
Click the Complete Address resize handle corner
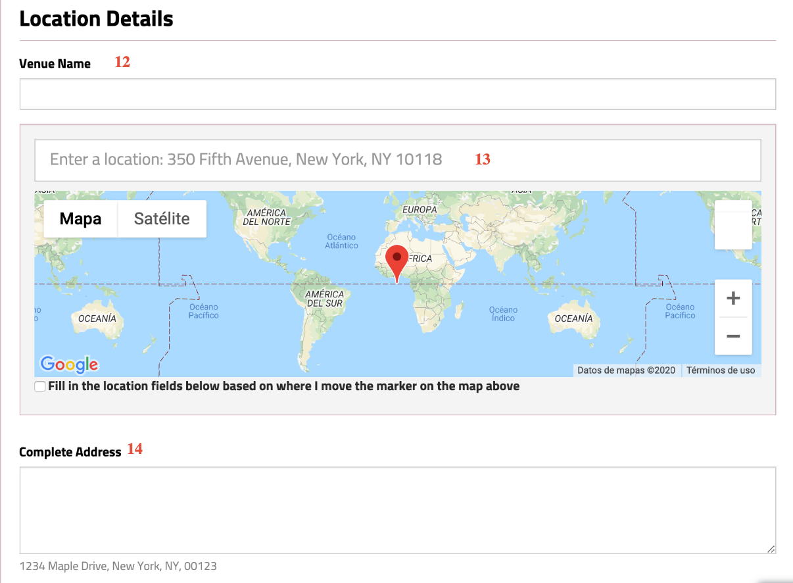771,549
